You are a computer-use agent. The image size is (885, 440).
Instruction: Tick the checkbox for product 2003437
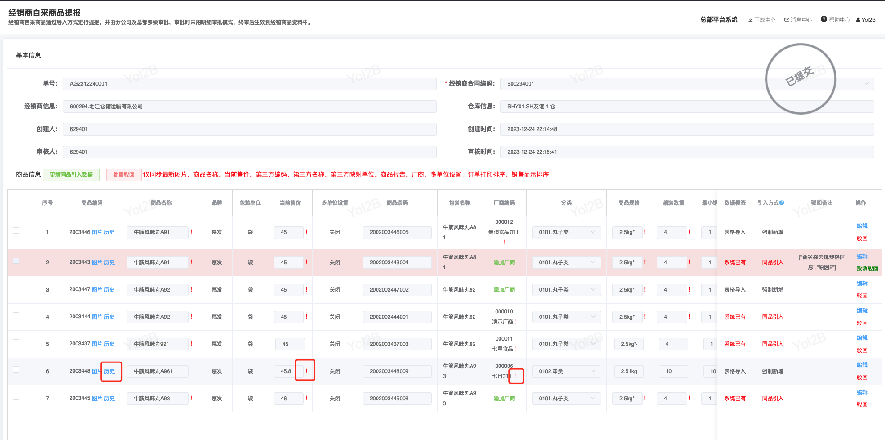(x=16, y=342)
